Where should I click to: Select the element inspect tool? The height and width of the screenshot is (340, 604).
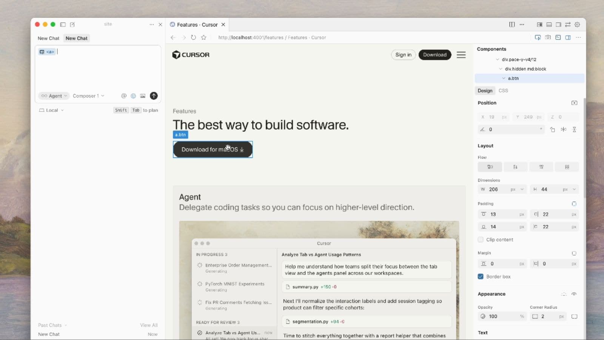538,37
